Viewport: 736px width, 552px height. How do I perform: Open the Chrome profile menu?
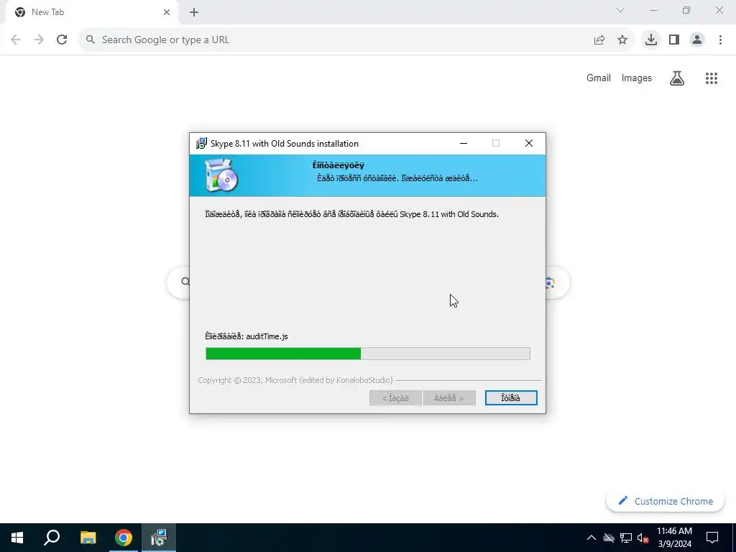click(697, 40)
